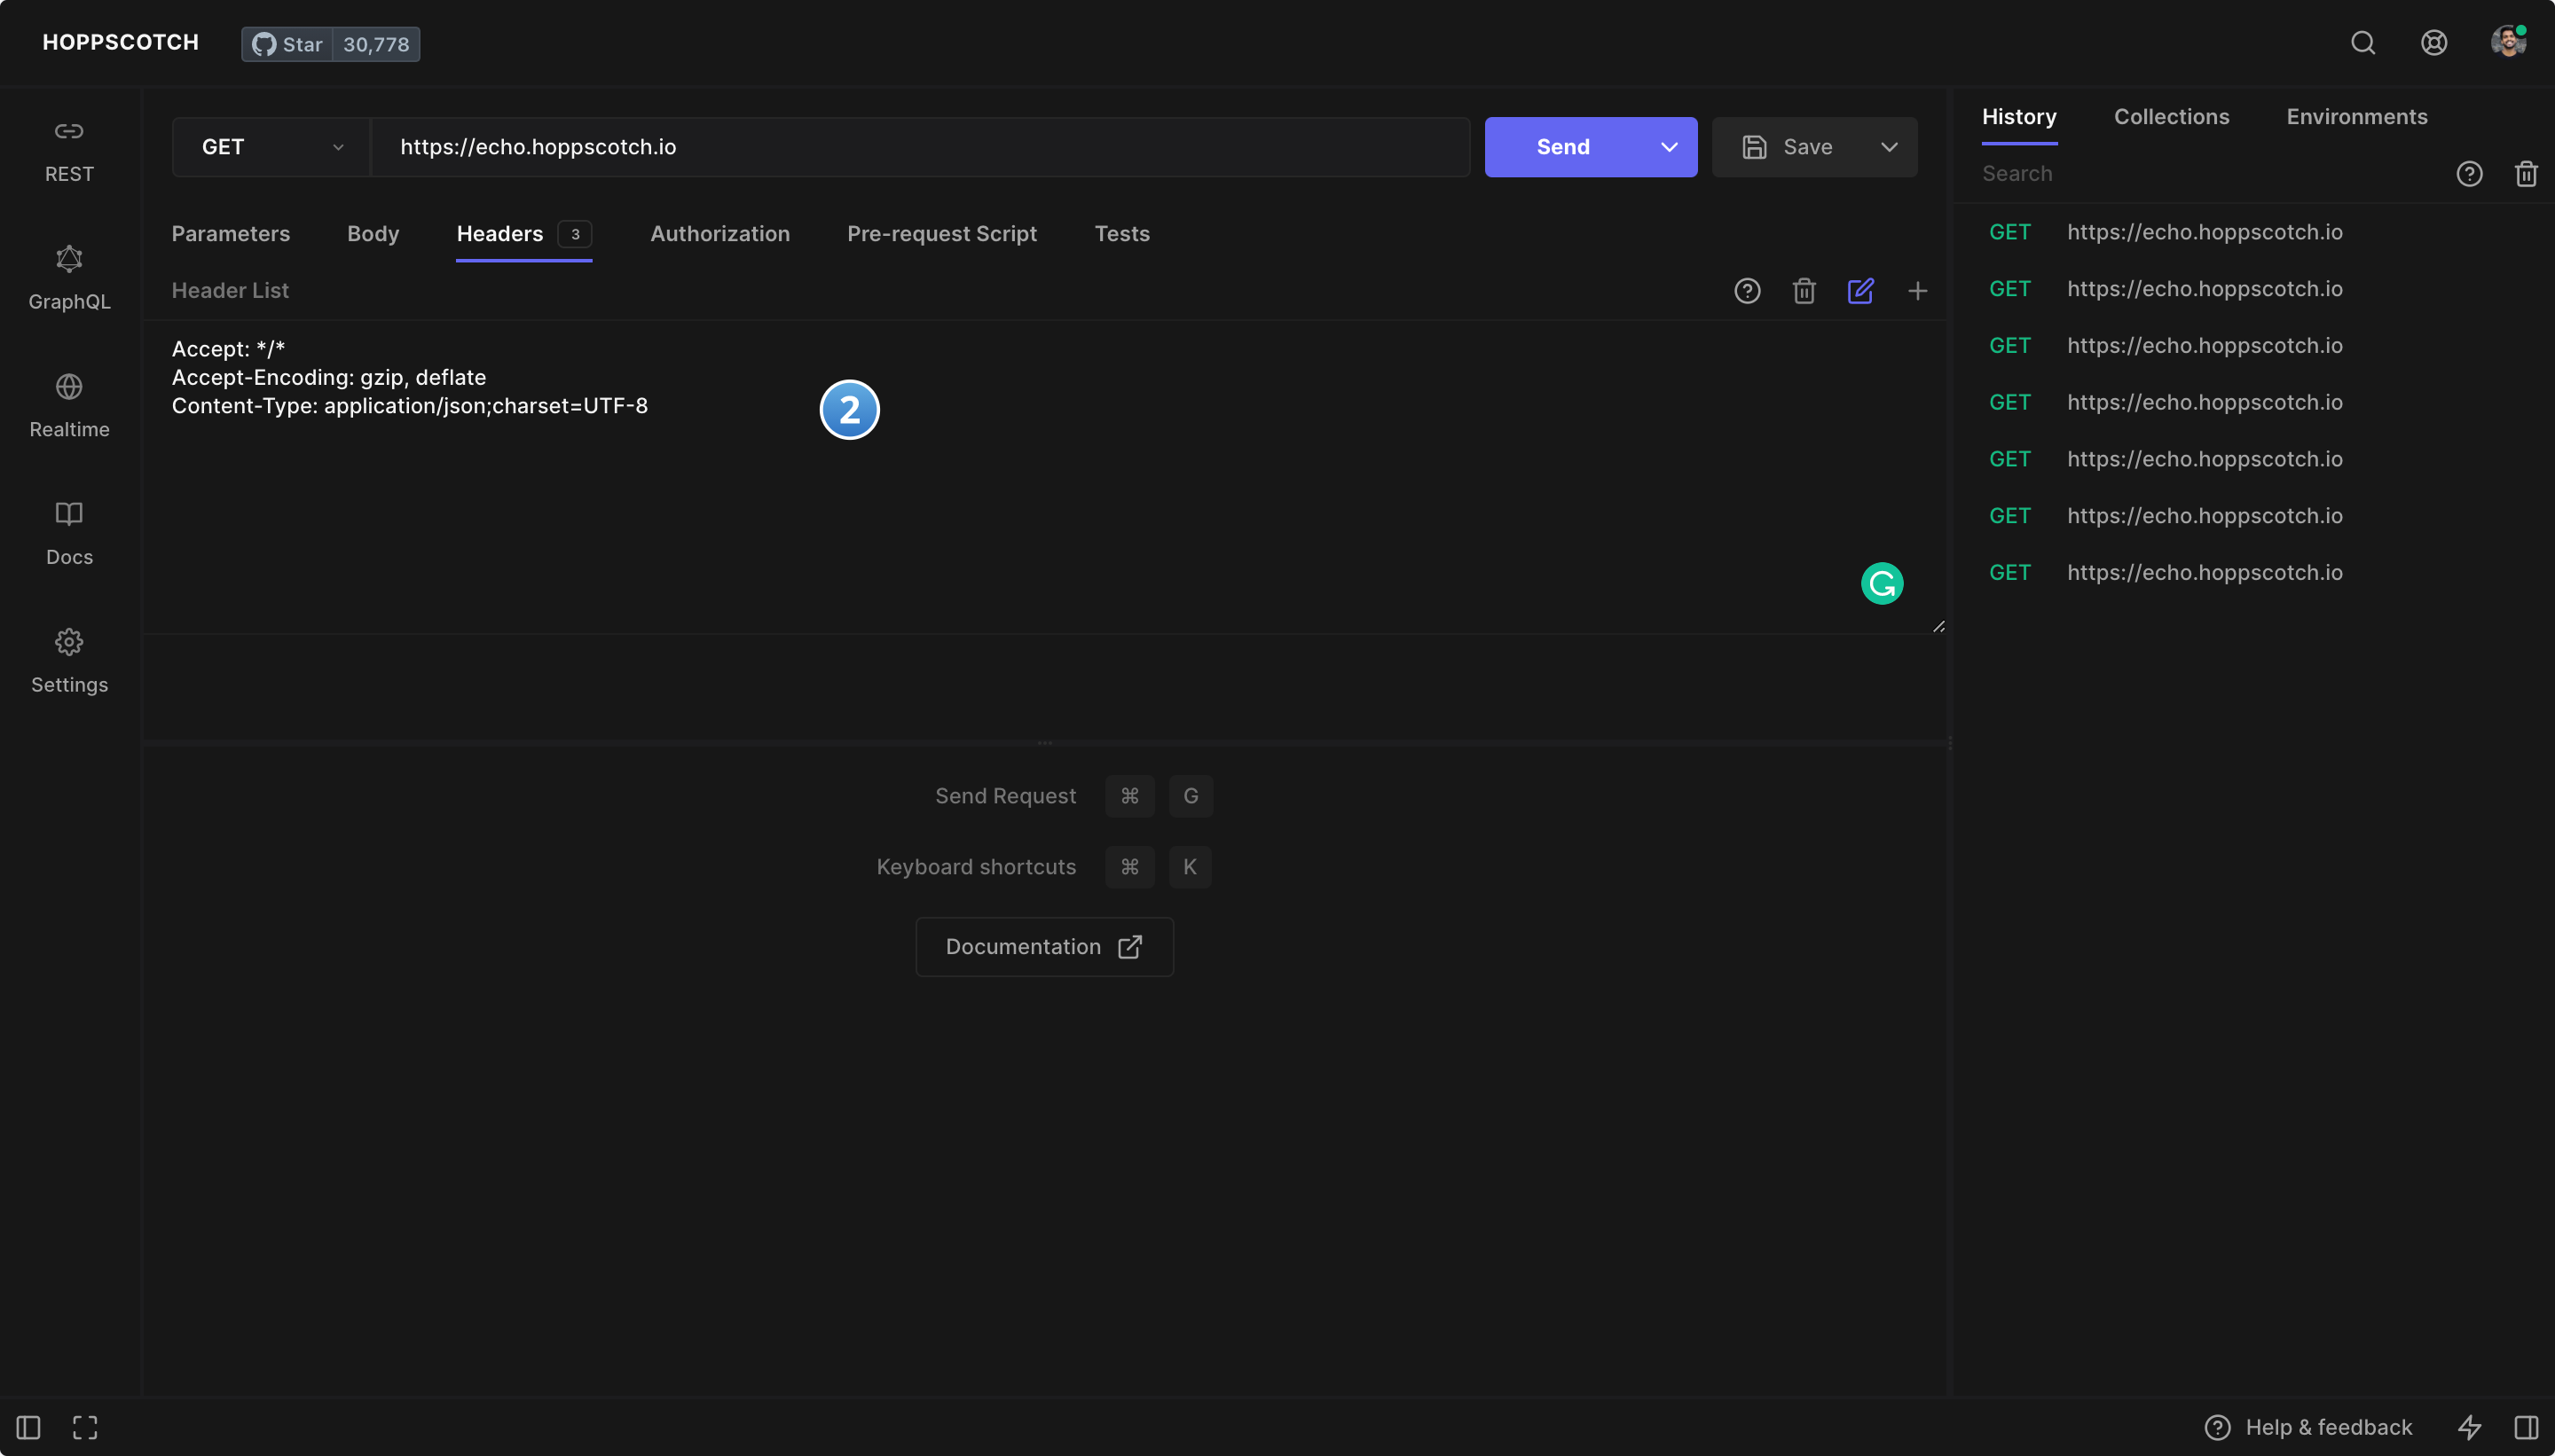2555x1456 pixels.
Task: Add a new header with plus icon
Action: pos(1917,291)
